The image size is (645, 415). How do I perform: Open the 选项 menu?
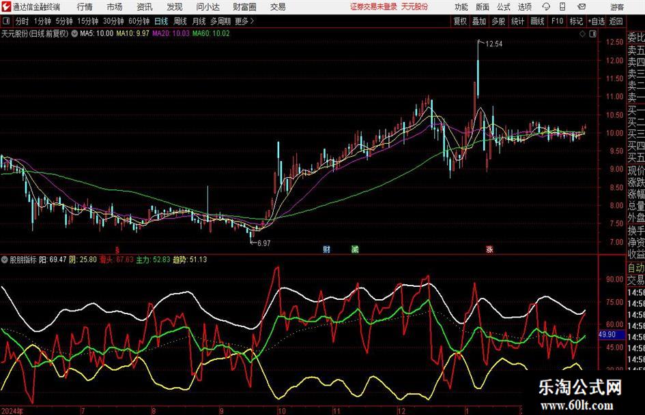[524, 7]
